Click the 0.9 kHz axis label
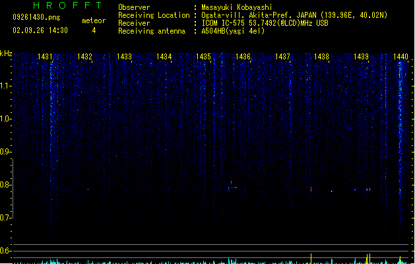Image resolution: width=415 pixels, height=264 pixels. tap(5, 152)
